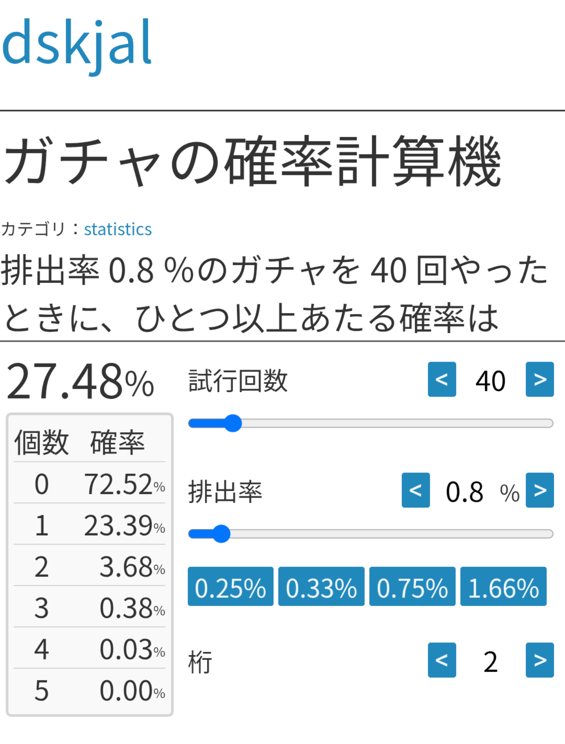Click the digits value 2 field

(490, 661)
